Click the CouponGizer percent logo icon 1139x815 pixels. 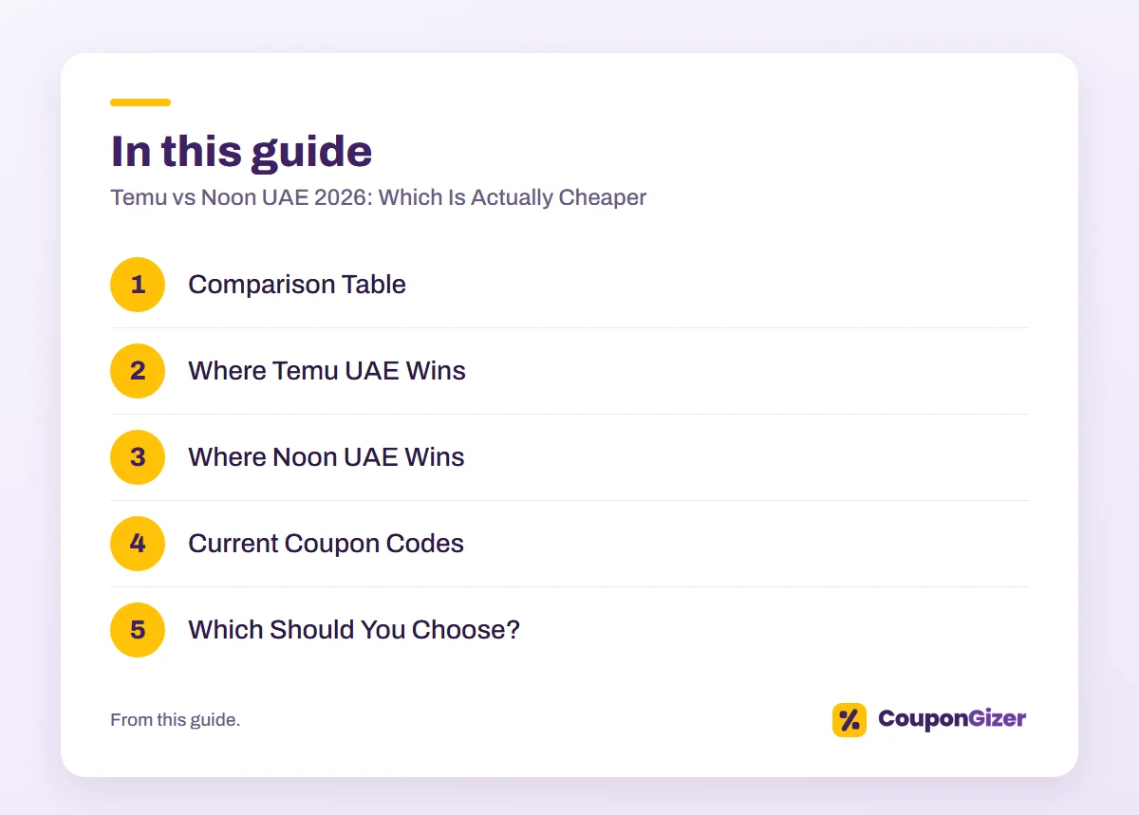pos(850,720)
